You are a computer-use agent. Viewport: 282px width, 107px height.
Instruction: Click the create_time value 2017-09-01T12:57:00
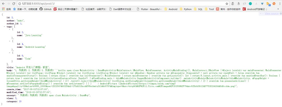35,89
